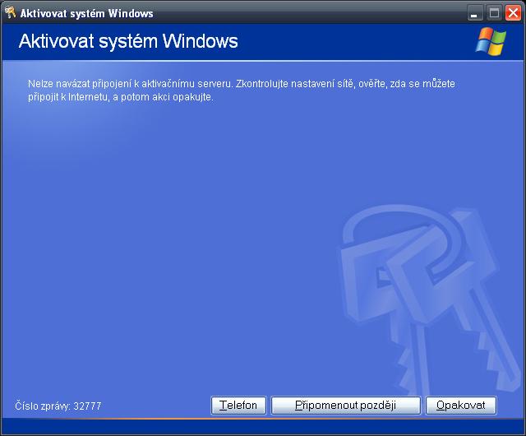The image size is (526, 436).
Task: Minimize the Aktivovat systém Windows window
Action: point(475,13)
